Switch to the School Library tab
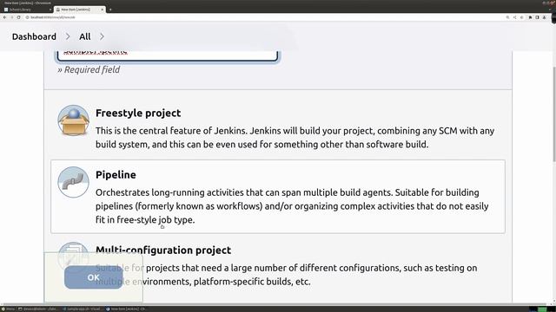The height and width of the screenshot is (312, 556). pyautogui.click(x=27, y=10)
